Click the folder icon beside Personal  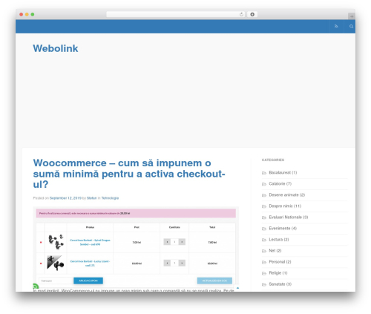[264, 262]
